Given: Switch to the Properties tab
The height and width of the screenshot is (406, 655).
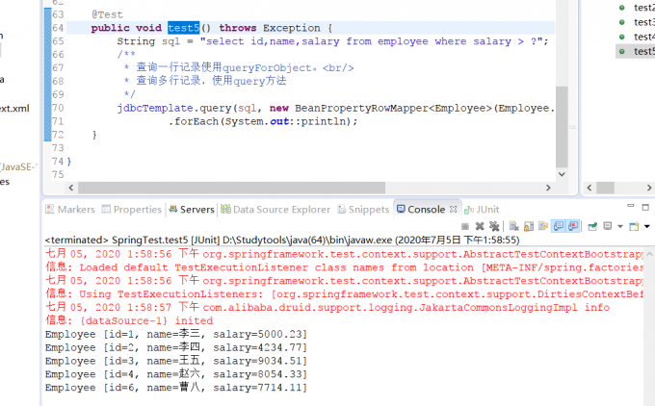Looking at the screenshot, I should [x=132, y=209].
